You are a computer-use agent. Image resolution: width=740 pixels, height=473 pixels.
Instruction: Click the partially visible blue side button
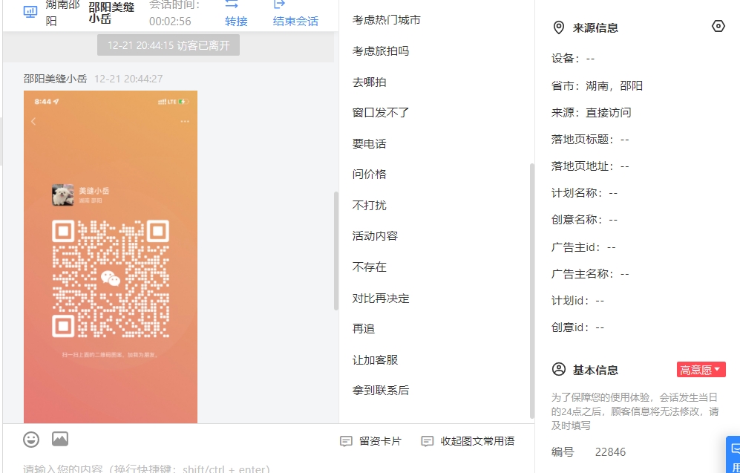point(733,454)
